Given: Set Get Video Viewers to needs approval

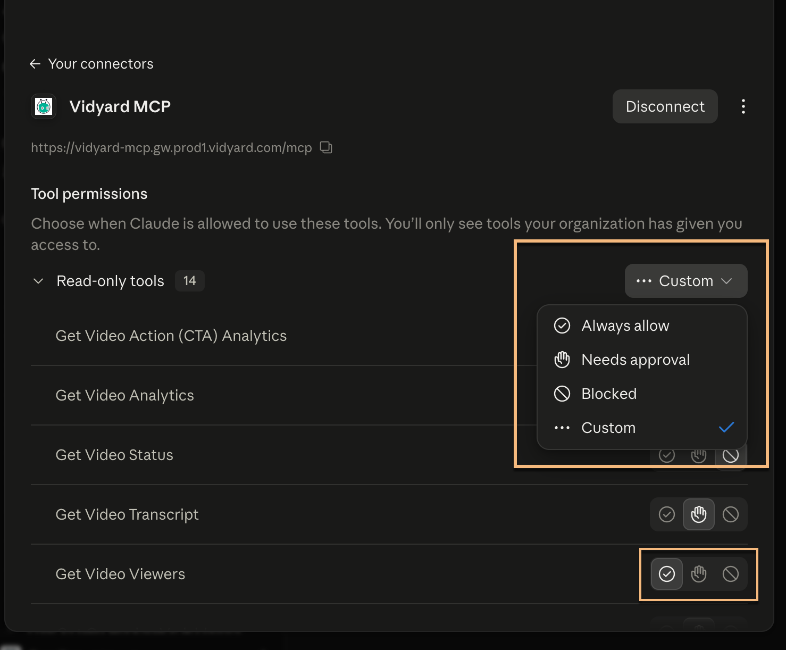Looking at the screenshot, I should 699,574.
